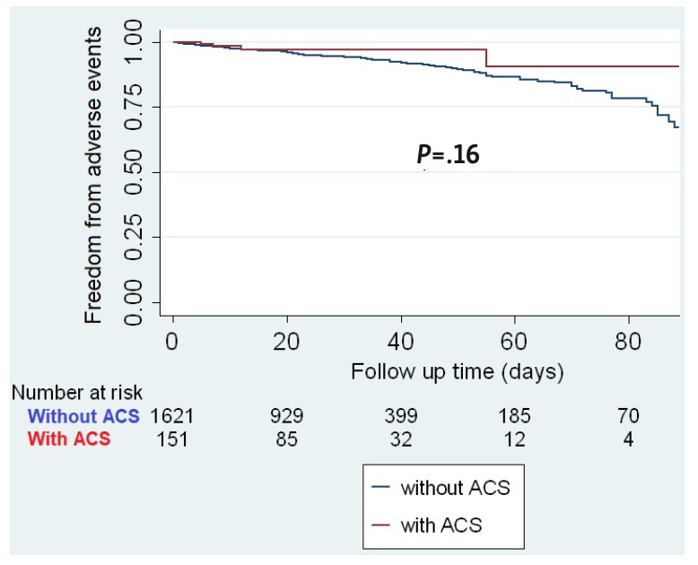This screenshot has height=565, width=698.
Task: Select the blue 'Without ACS' row label
Action: point(83,417)
